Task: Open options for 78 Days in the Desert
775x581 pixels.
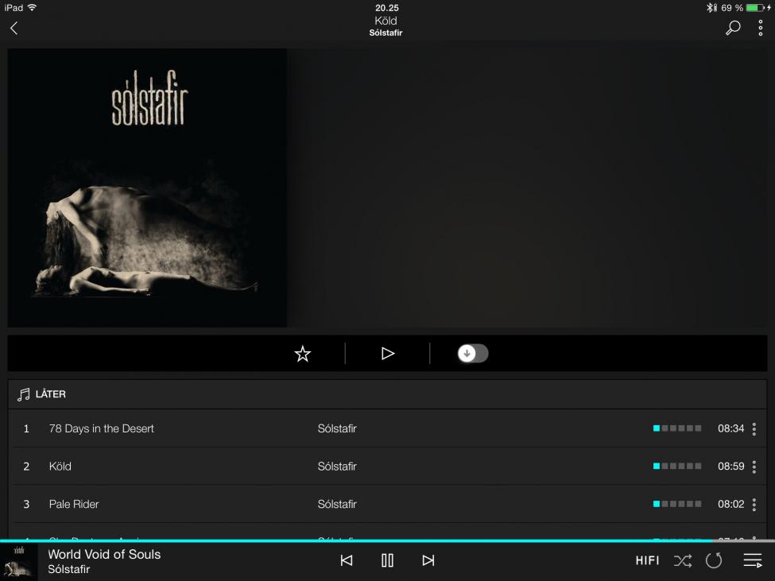Action: 754,429
